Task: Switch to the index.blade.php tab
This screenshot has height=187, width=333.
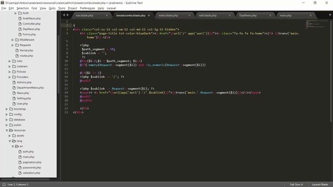Action: point(175,16)
